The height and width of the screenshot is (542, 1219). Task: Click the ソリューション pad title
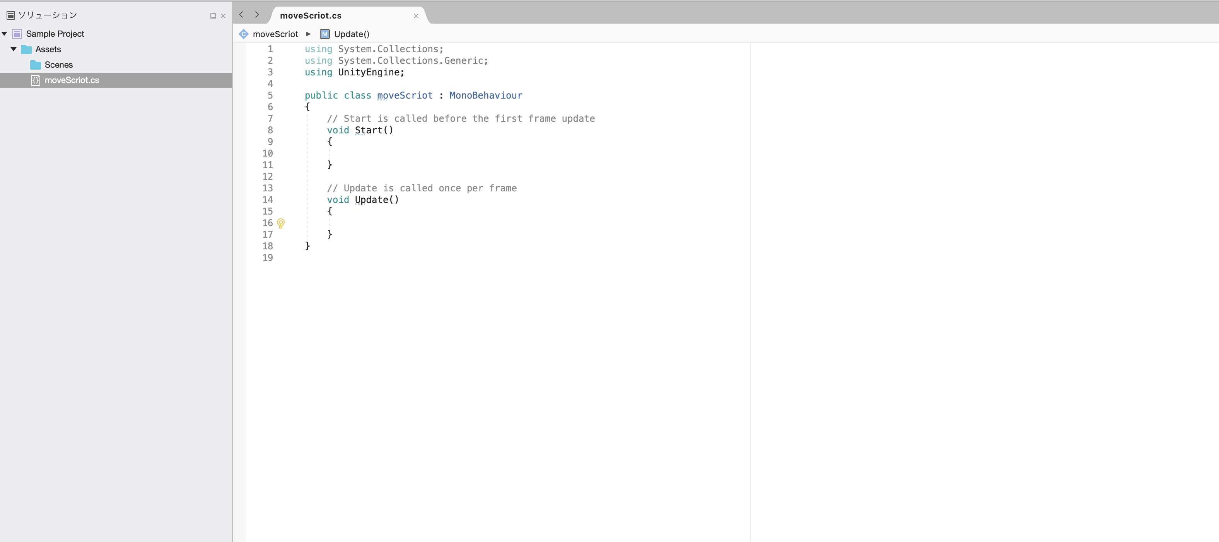coord(47,15)
